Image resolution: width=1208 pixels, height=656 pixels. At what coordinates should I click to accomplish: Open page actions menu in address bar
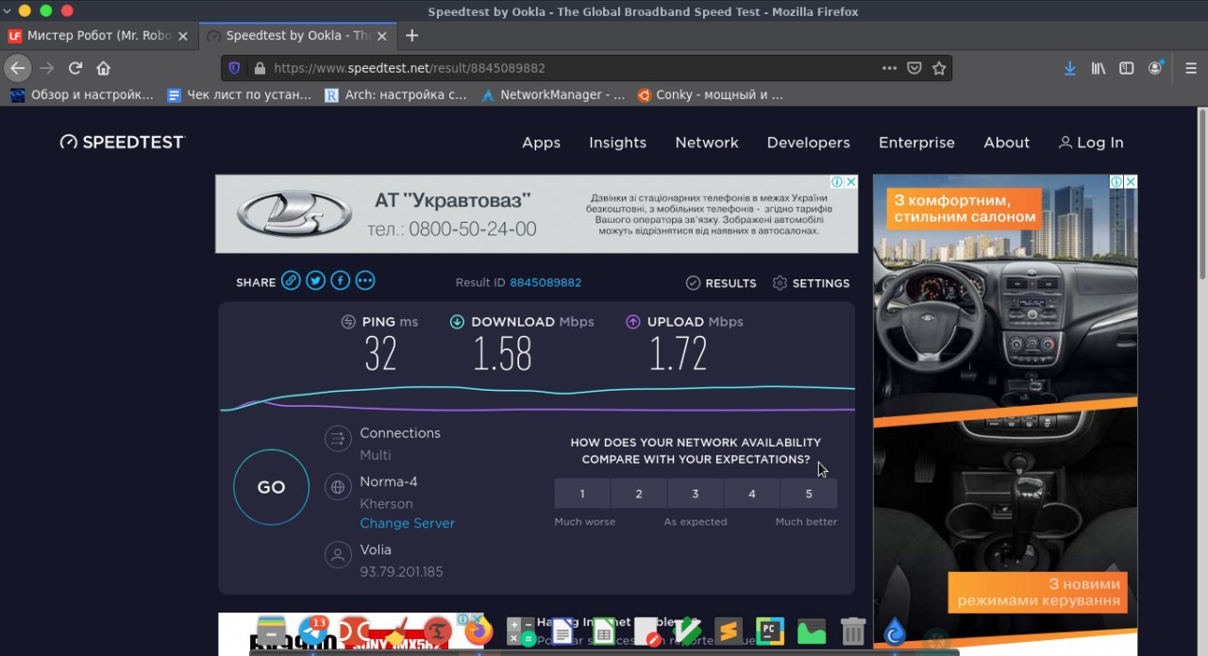889,68
